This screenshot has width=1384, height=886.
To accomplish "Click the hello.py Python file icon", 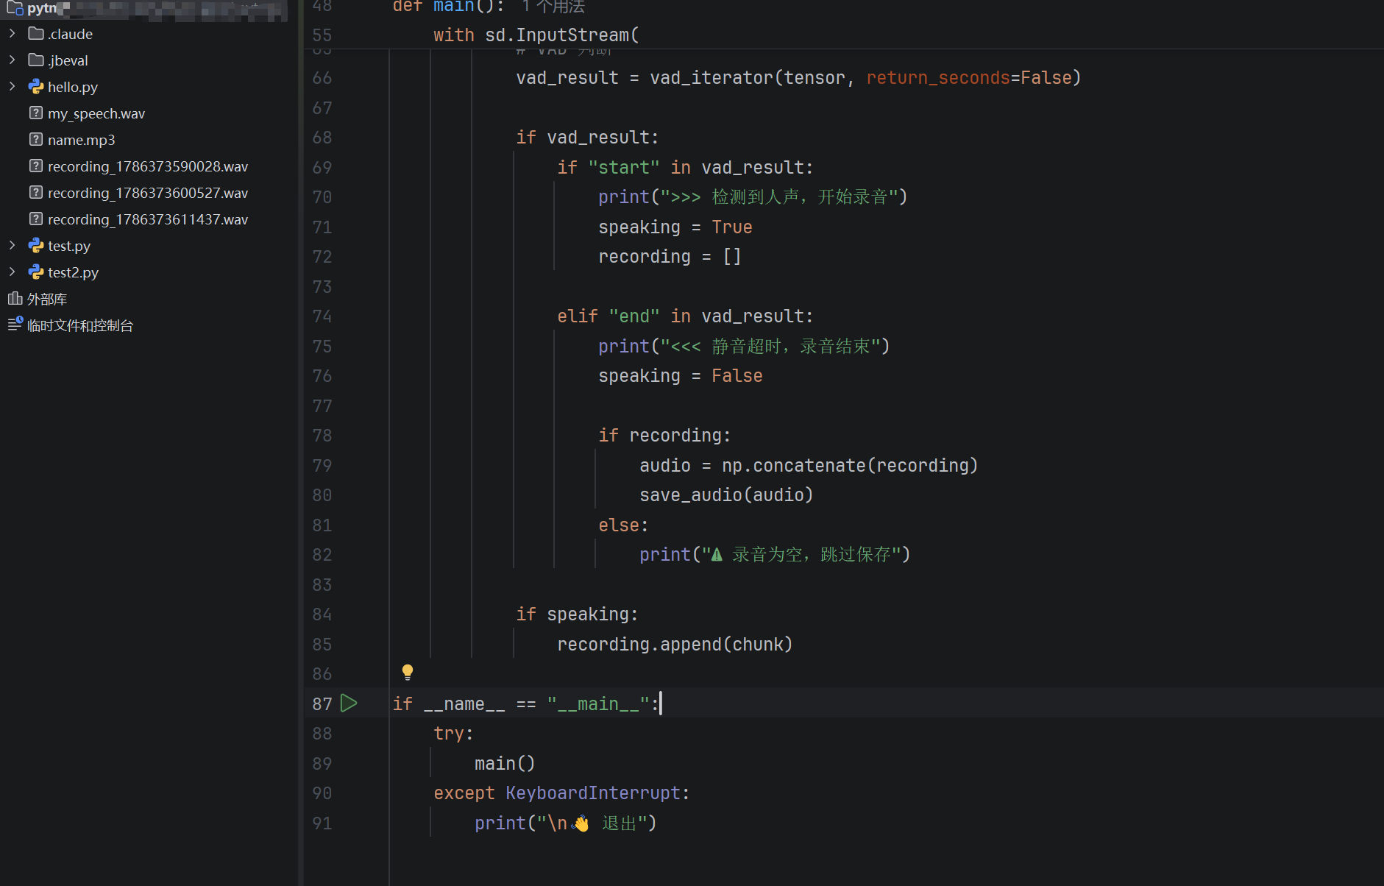I will (x=36, y=86).
